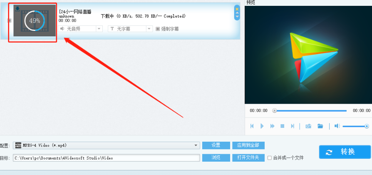Toggle the file item selection checkbox
The width and height of the screenshot is (372, 175).
(9, 21)
